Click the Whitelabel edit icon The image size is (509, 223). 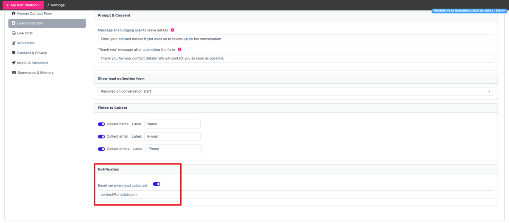pyautogui.click(x=14, y=43)
